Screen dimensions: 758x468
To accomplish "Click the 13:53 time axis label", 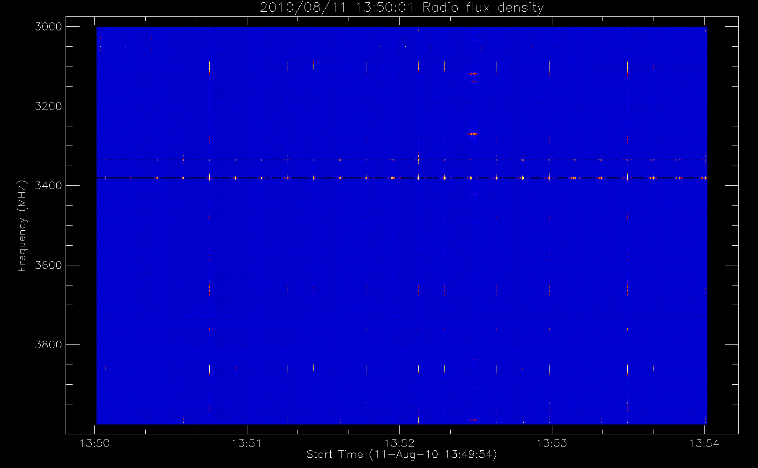I will tap(552, 443).
